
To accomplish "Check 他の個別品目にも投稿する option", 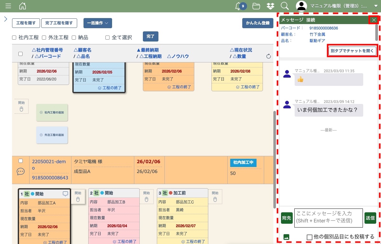I will point(310,237).
